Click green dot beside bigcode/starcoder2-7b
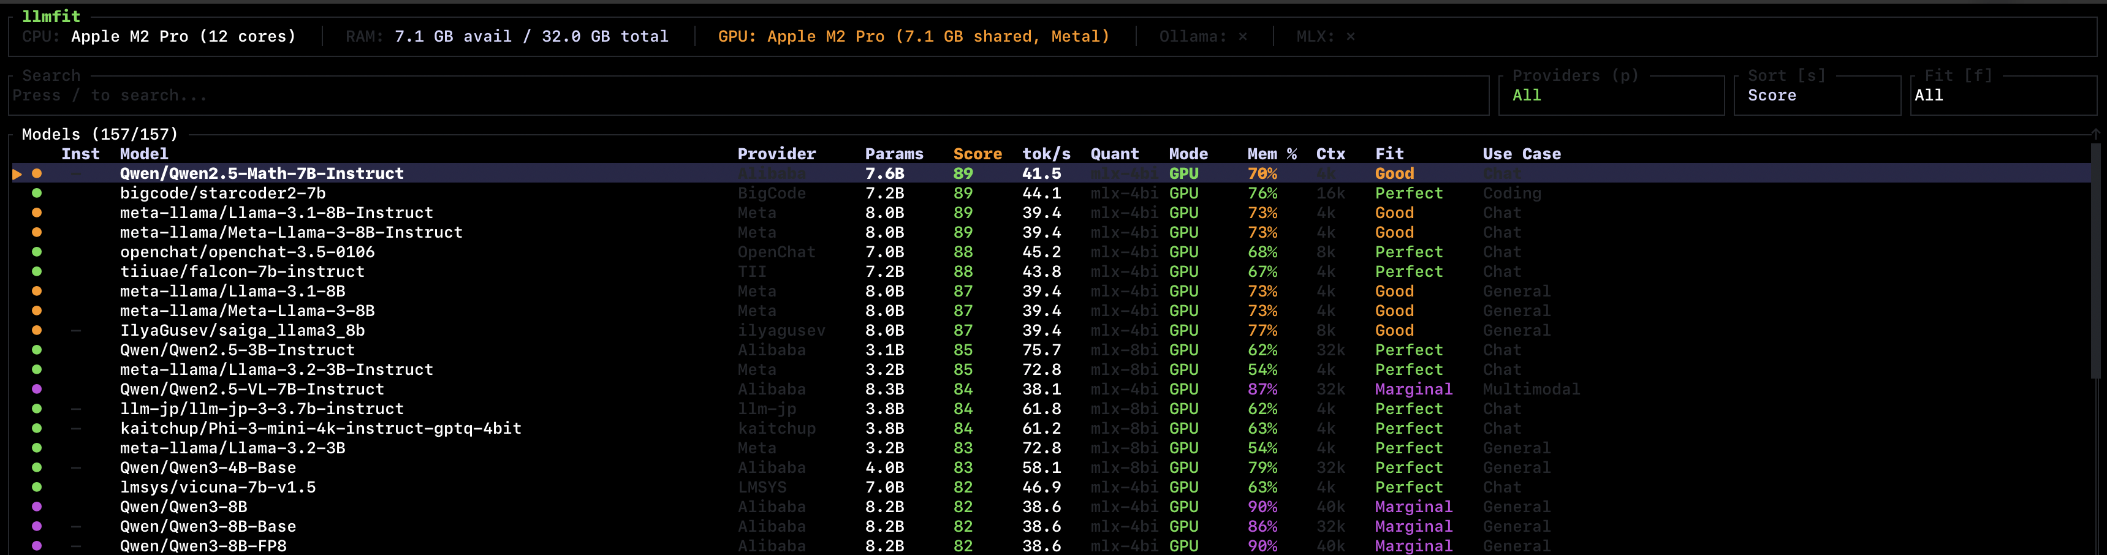This screenshot has height=555, width=2107. click(36, 193)
